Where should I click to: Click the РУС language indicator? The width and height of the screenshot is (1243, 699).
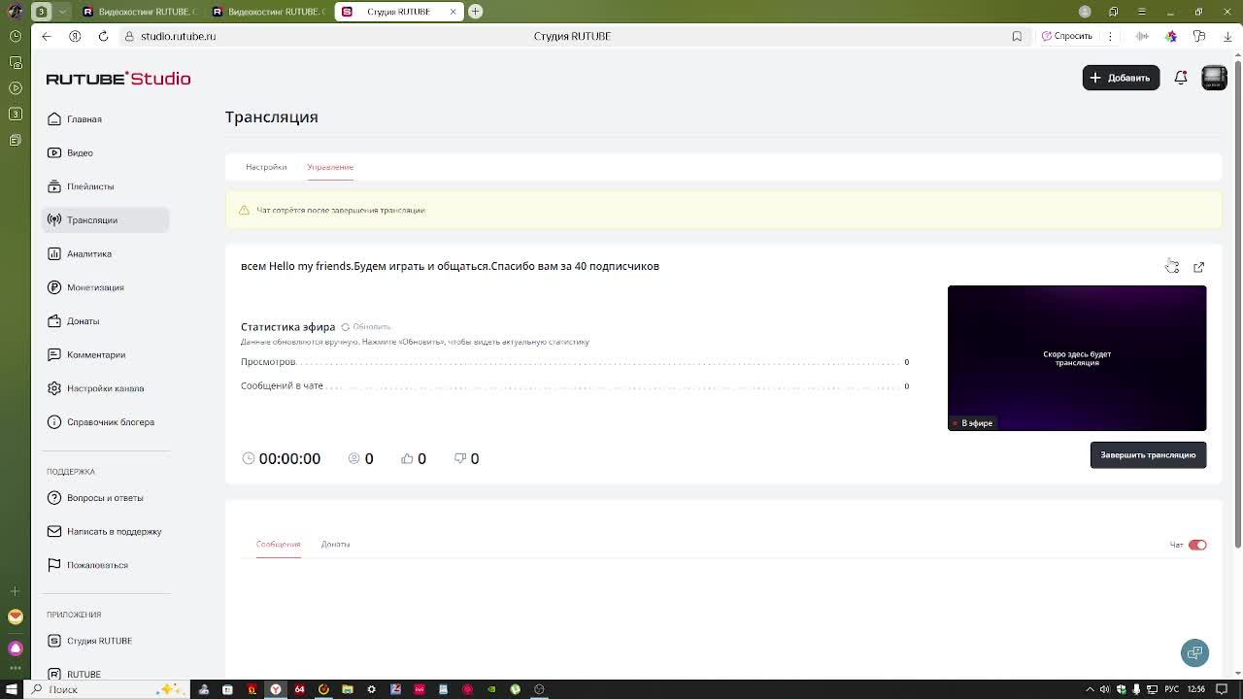click(1172, 689)
